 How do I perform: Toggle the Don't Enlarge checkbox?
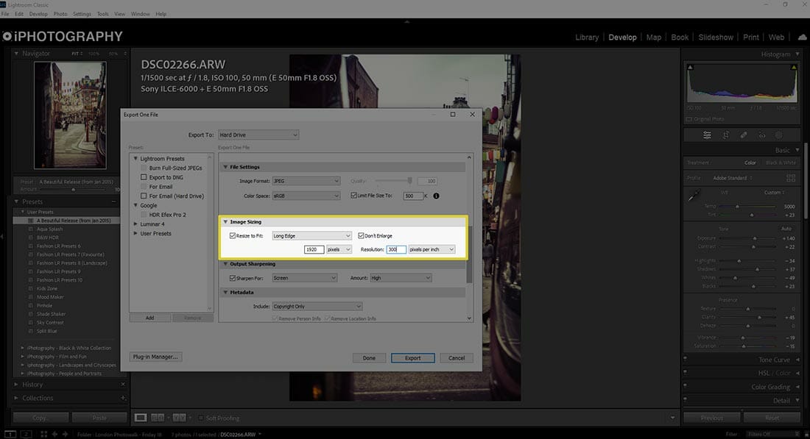point(361,236)
